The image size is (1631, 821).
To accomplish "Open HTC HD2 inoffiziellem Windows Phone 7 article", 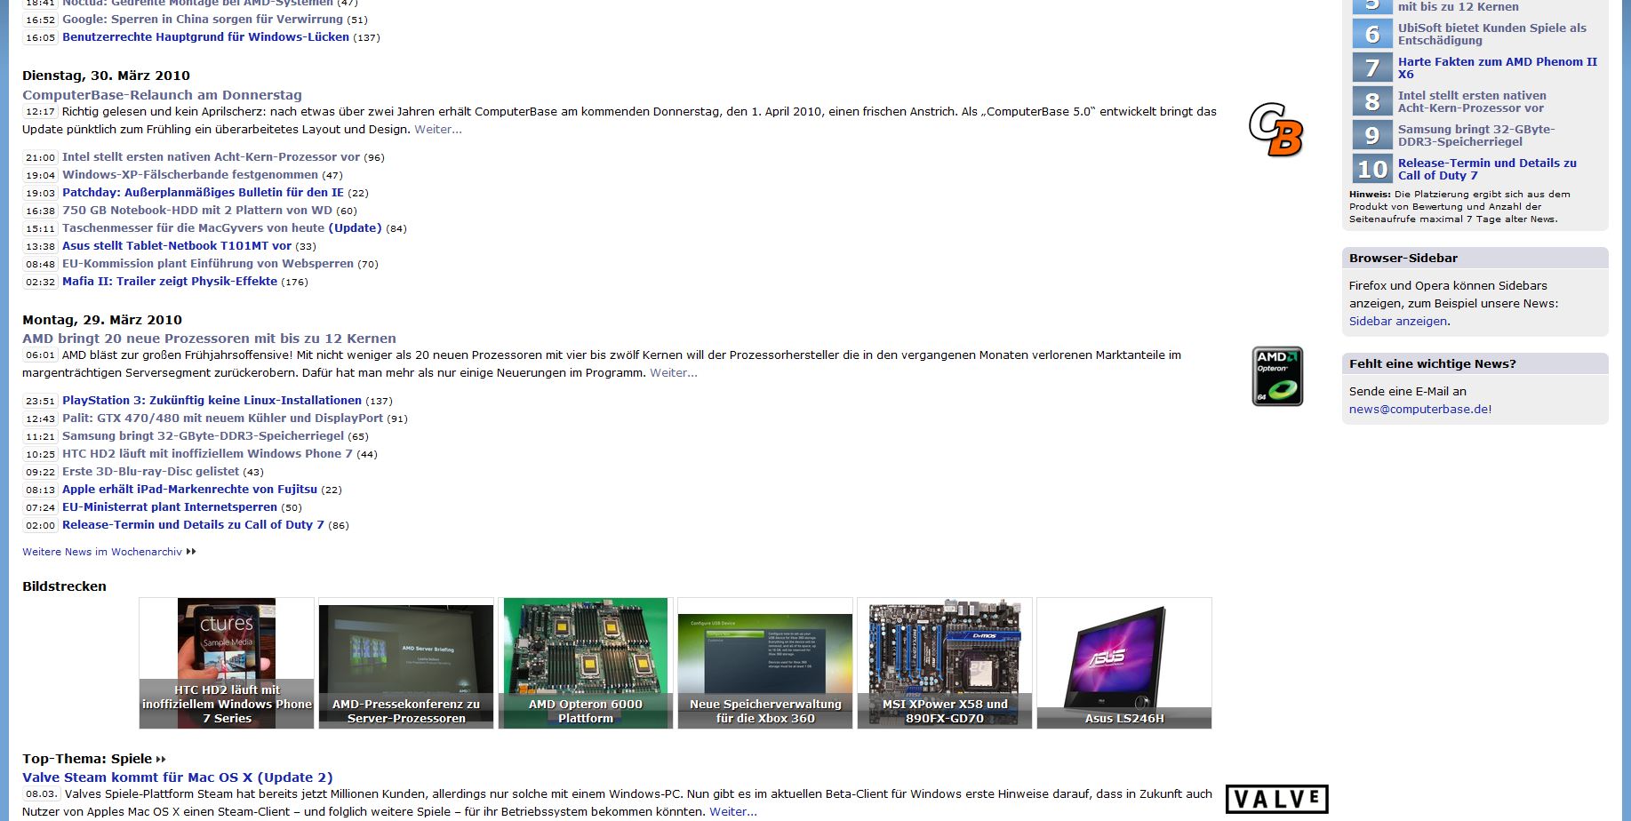I will coord(207,454).
